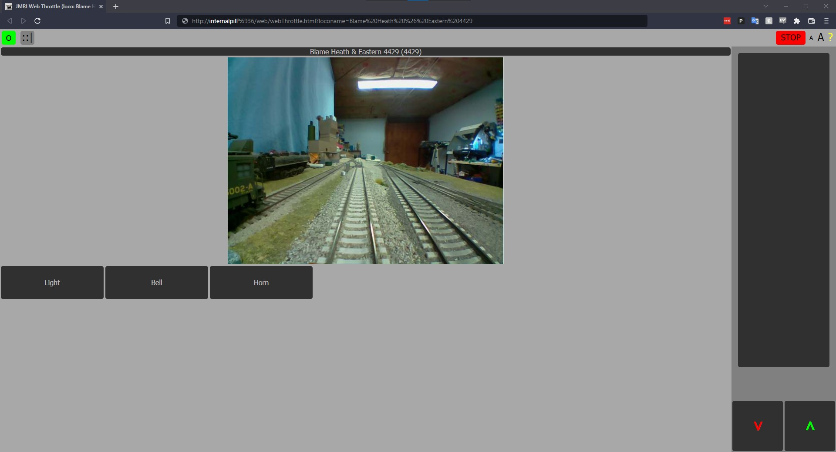The height and width of the screenshot is (452, 836).
Task: Increase speed with the green up arrow
Action: 809,426
